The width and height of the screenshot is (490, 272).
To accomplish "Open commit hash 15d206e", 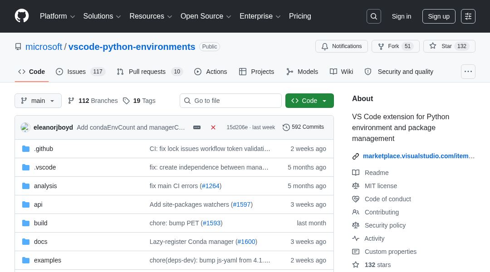I will 237,127.
